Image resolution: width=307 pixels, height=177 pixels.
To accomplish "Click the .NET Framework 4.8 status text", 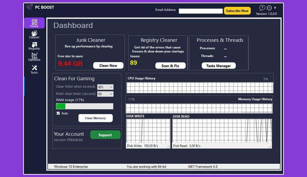I will coord(202,167).
